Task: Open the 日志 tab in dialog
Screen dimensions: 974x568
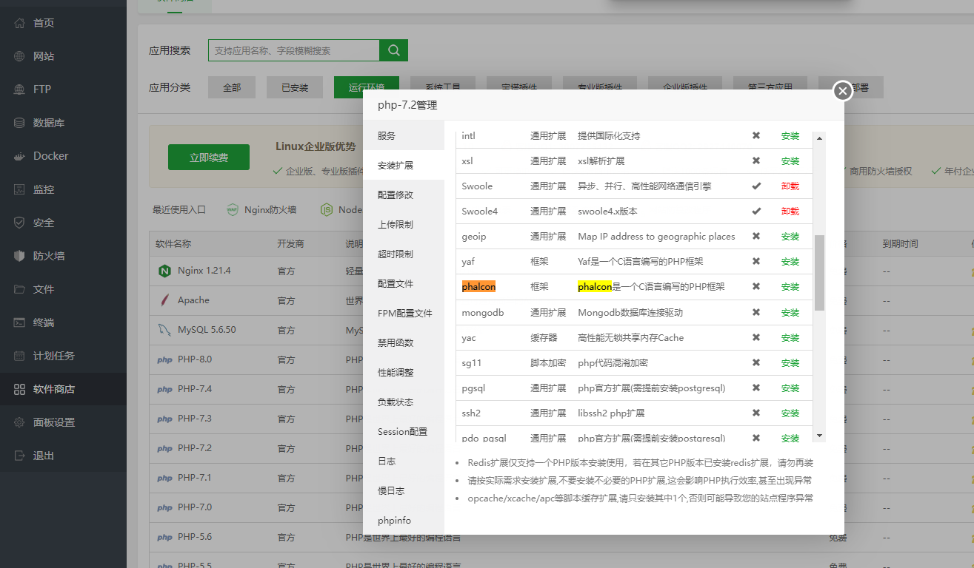Action: tap(404, 461)
